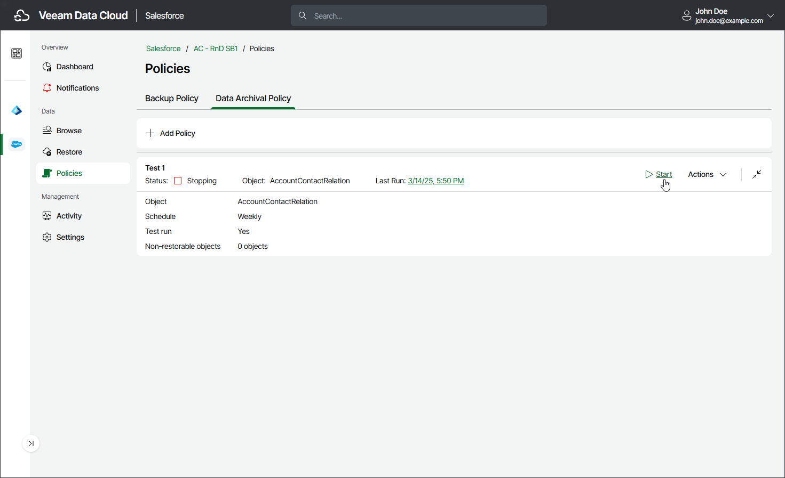This screenshot has height=478, width=785.
Task: Click the green Start play triangle icon
Action: point(649,174)
